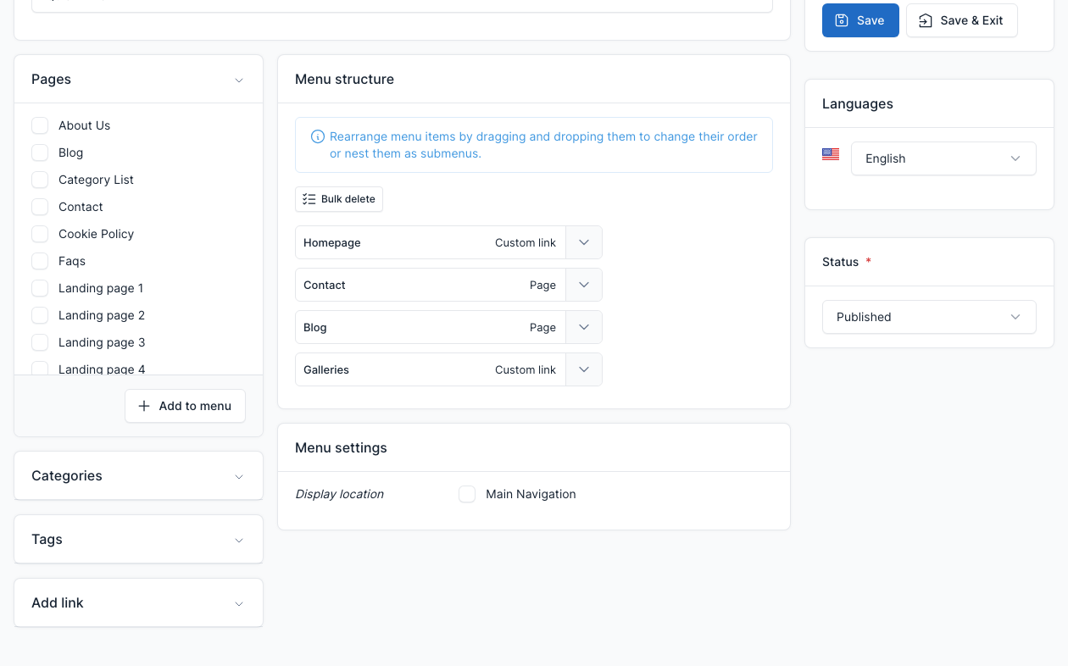Select the Contact page checkbox
This screenshot has width=1068, height=666.
[x=40, y=207]
